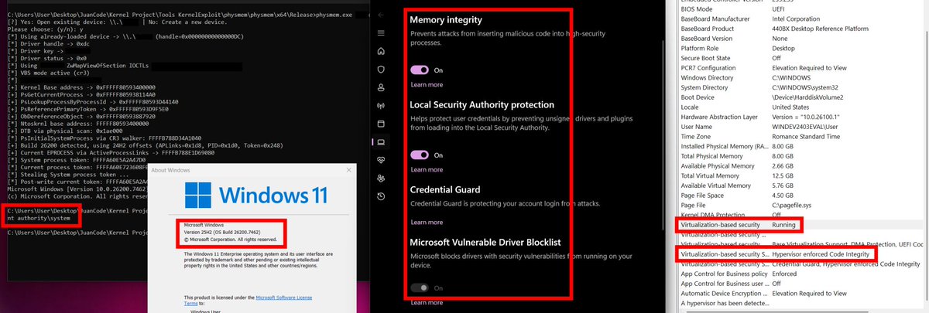Image resolution: width=929 pixels, height=313 pixels.
Task: Select Device security laptop icon
Action: [x=380, y=142]
